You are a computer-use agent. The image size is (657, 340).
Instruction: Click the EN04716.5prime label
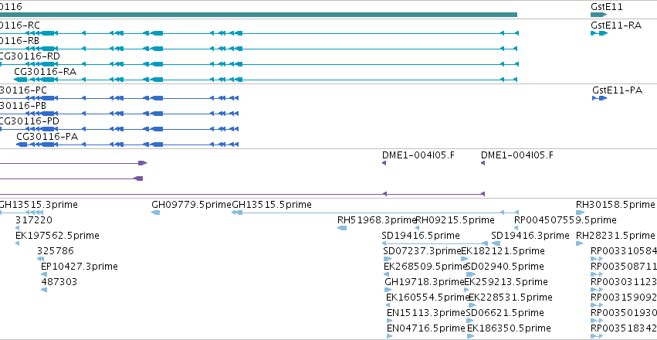(426, 328)
